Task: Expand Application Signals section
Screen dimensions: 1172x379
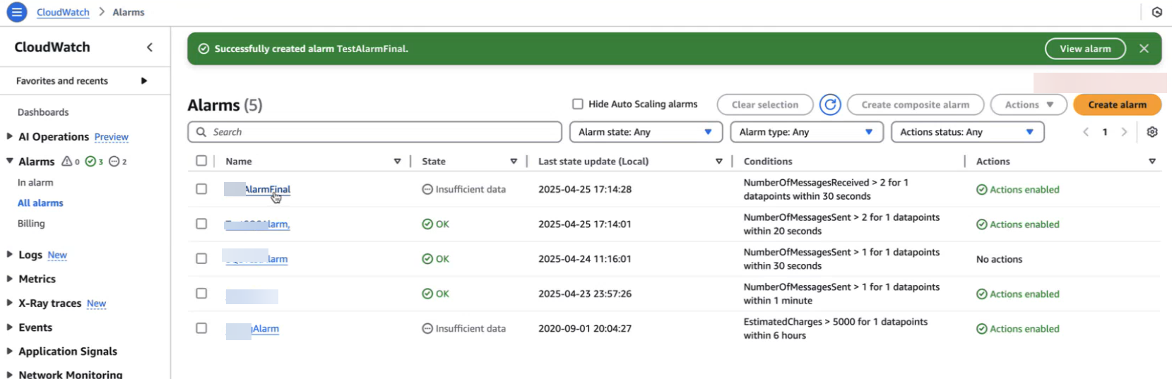Action: (9, 351)
